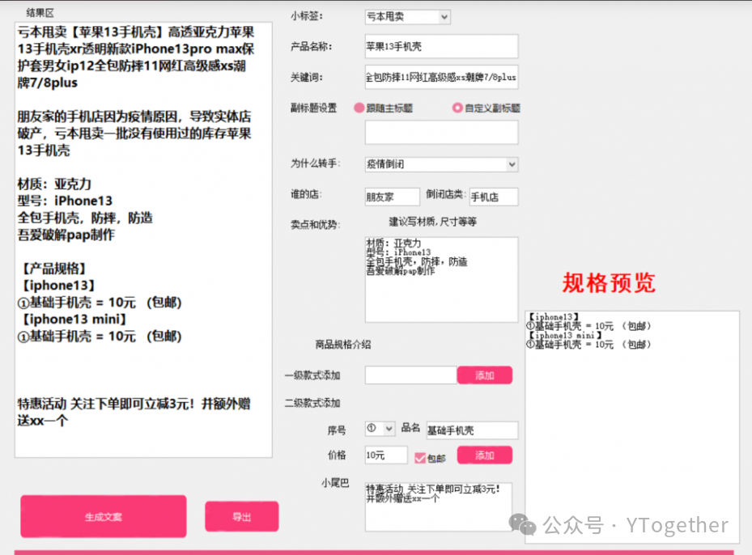Toggle the 包邮 checkbox
The height and width of the screenshot is (555, 752).
point(420,458)
